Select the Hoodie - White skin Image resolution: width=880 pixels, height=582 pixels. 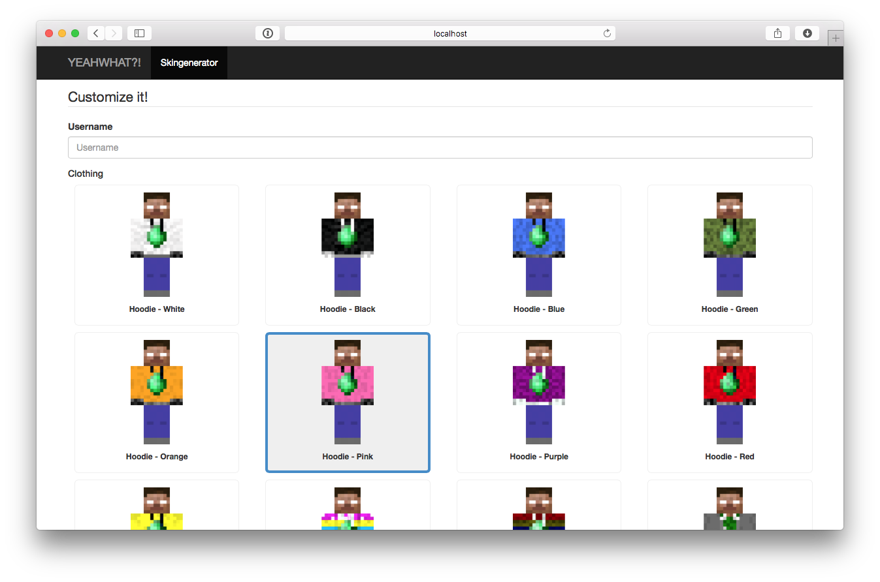(x=157, y=254)
